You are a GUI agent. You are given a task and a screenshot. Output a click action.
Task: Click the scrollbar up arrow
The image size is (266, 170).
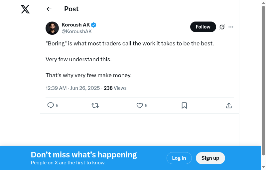point(263,3)
